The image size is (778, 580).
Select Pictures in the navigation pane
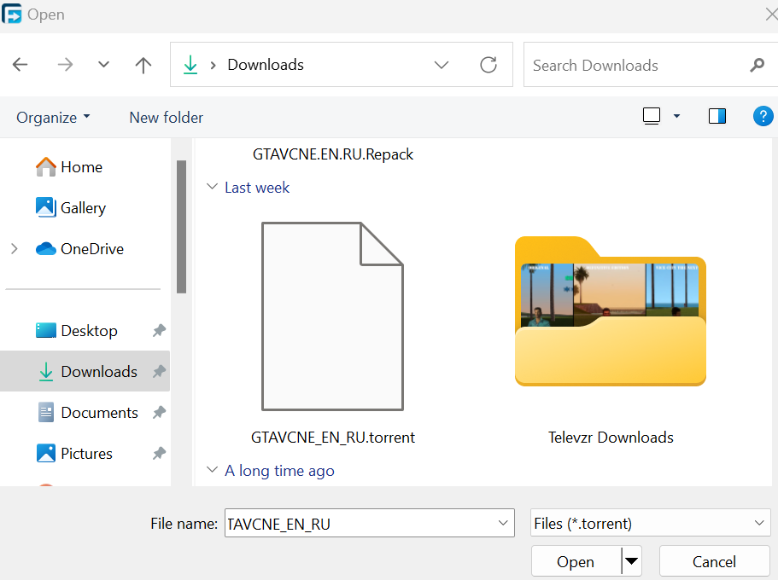click(86, 454)
